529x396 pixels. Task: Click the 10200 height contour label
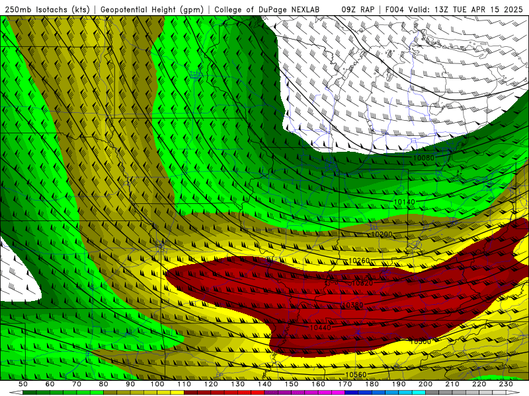(382, 234)
